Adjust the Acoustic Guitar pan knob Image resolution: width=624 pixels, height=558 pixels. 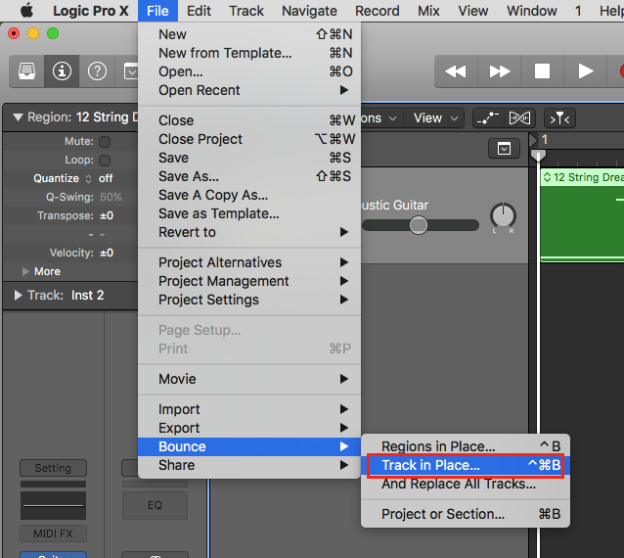503,216
